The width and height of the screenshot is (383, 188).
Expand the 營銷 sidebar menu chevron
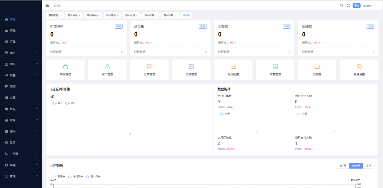tap(37, 87)
